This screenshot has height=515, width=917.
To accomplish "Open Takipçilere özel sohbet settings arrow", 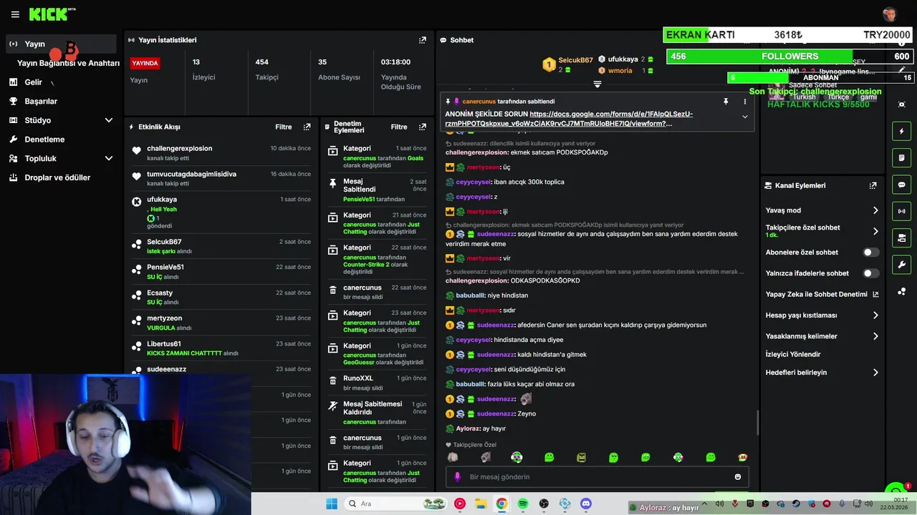I will pos(875,231).
